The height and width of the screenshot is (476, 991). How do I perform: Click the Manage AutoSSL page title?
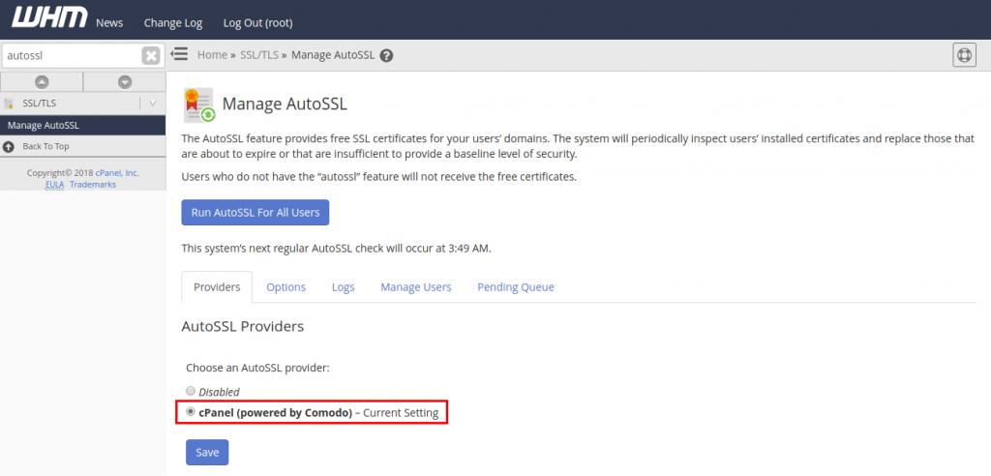tap(285, 104)
